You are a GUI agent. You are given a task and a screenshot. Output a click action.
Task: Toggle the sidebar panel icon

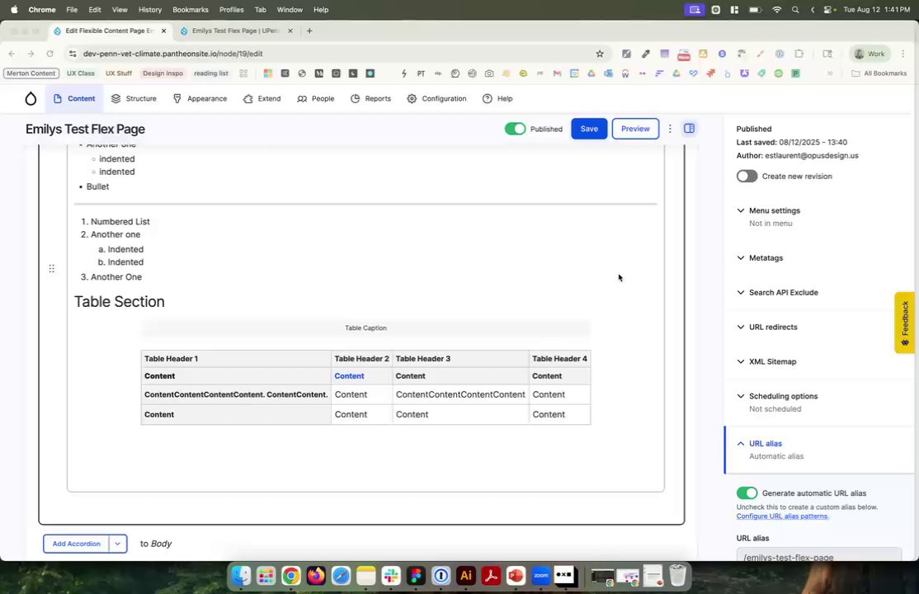click(690, 129)
